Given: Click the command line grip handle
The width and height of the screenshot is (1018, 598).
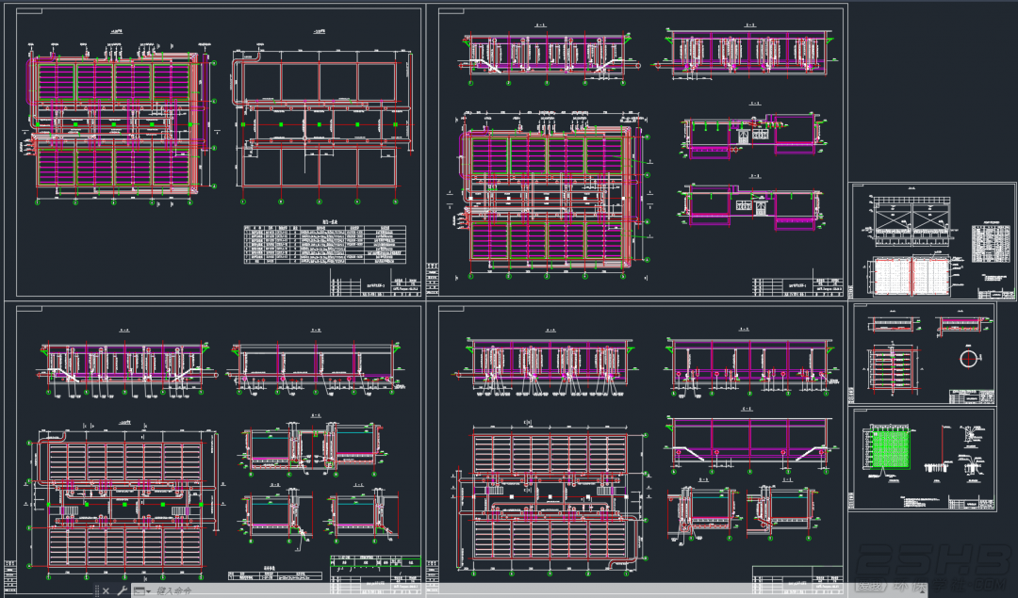Looking at the screenshot, I should tap(97, 590).
